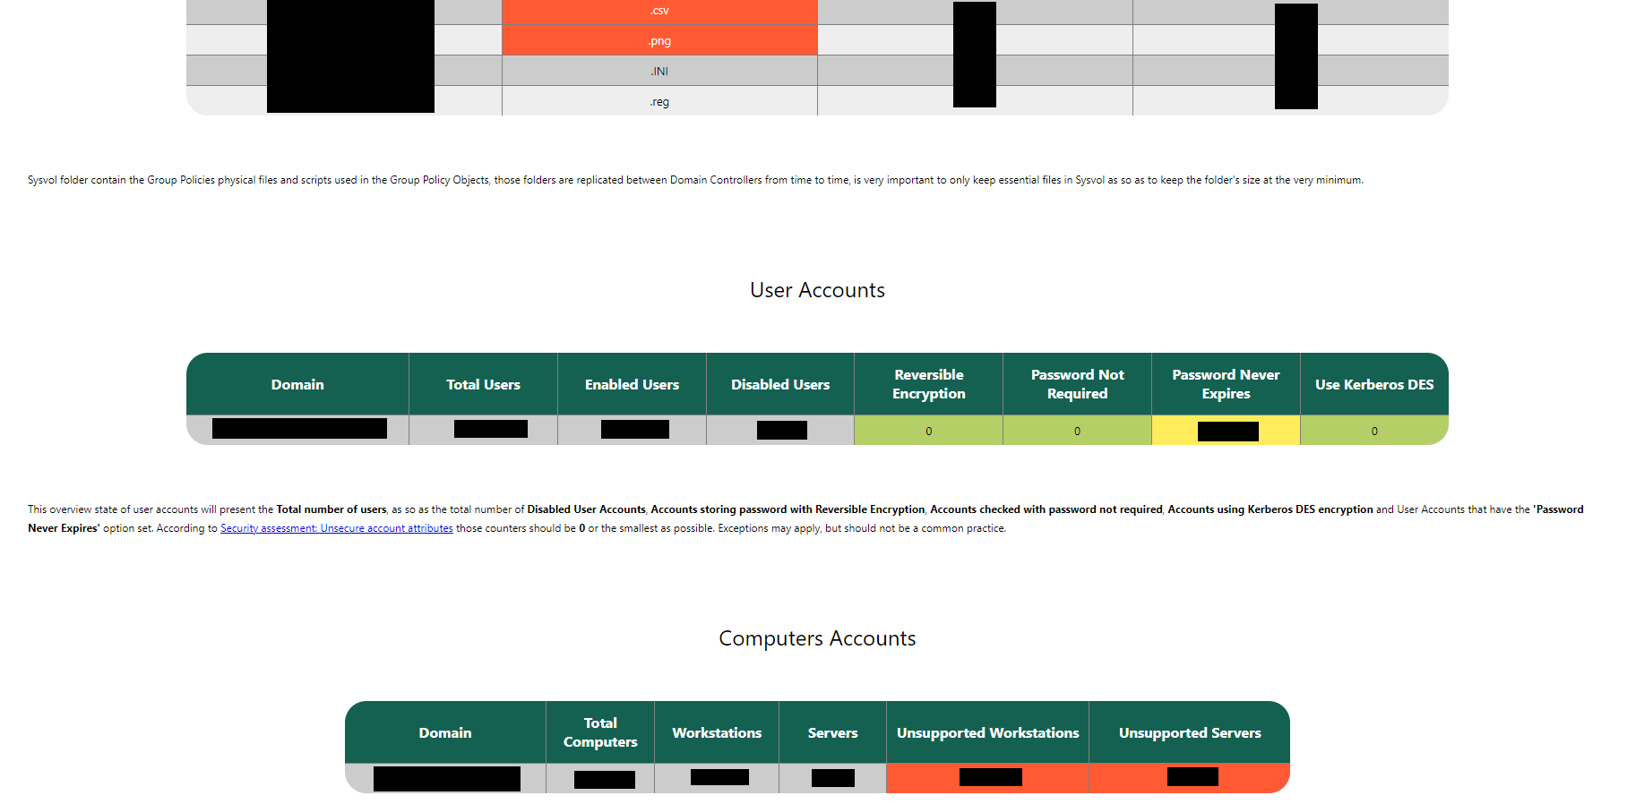
Task: Click the Unsupported Servers column header
Action: click(x=1190, y=732)
